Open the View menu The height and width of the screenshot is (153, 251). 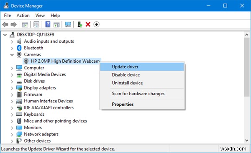point(40,15)
